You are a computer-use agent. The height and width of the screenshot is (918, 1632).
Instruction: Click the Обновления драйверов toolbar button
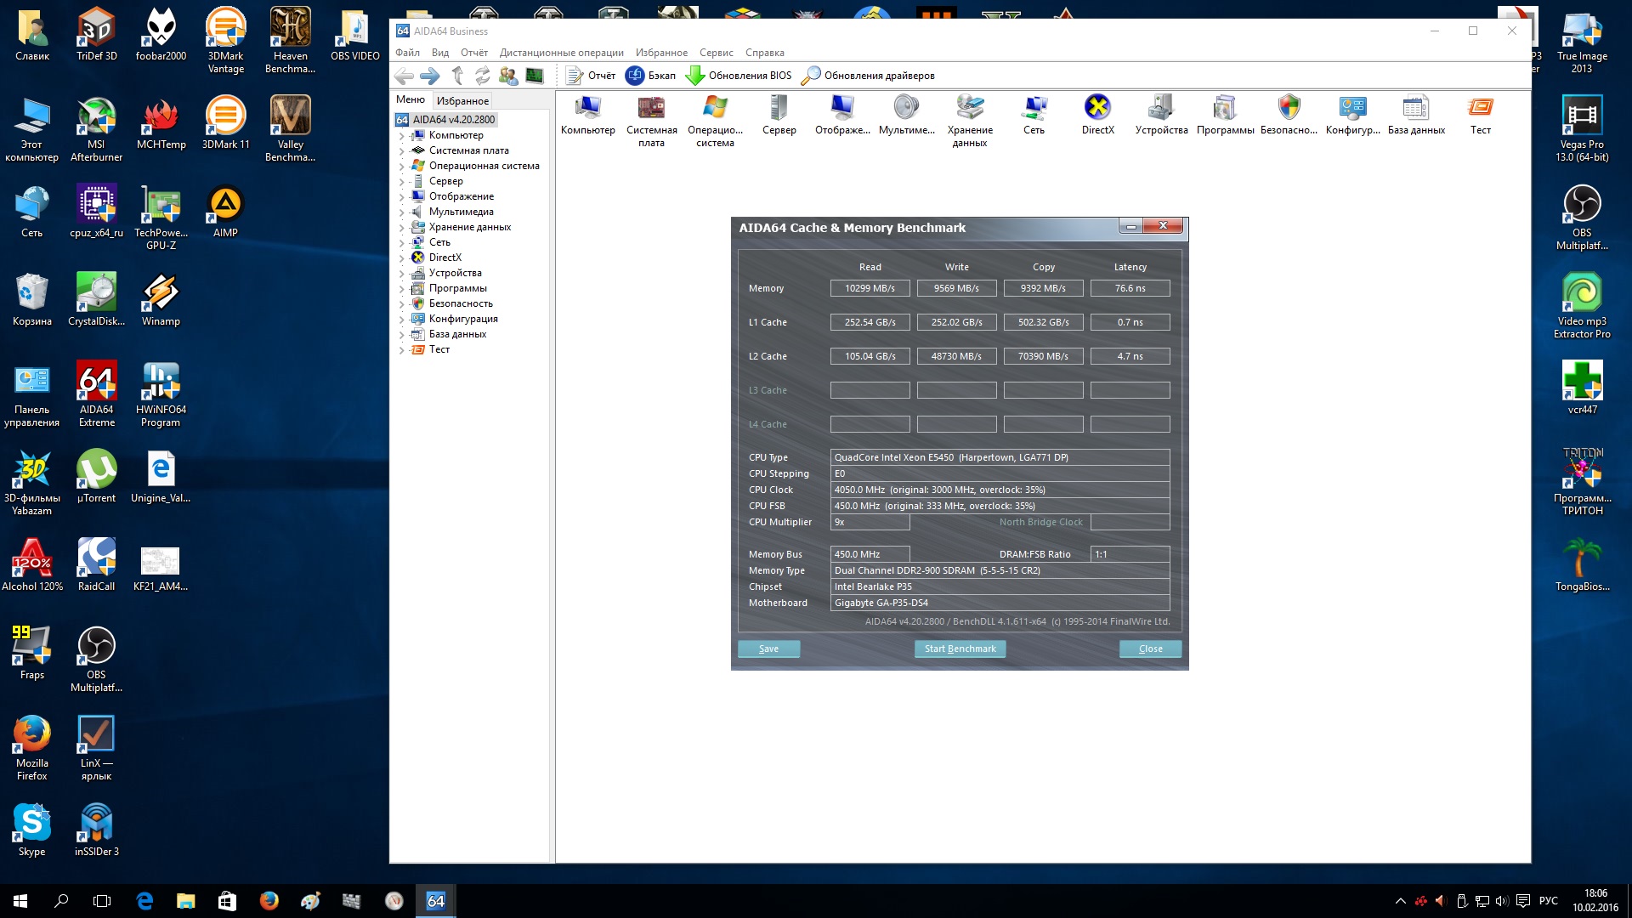click(868, 76)
